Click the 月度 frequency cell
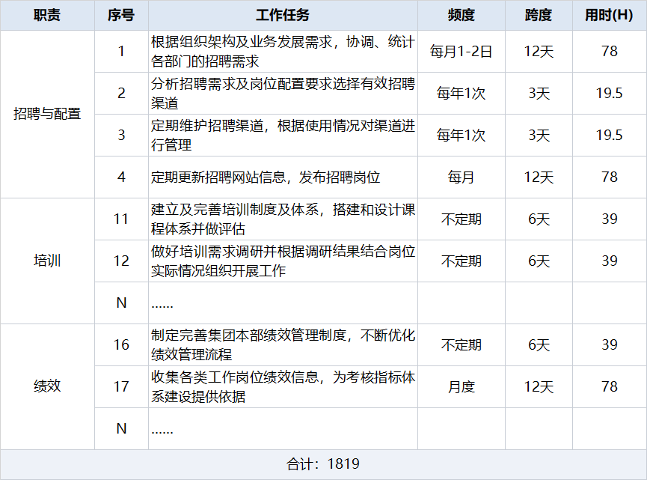Screen dimensions: 647x480 tap(462, 387)
